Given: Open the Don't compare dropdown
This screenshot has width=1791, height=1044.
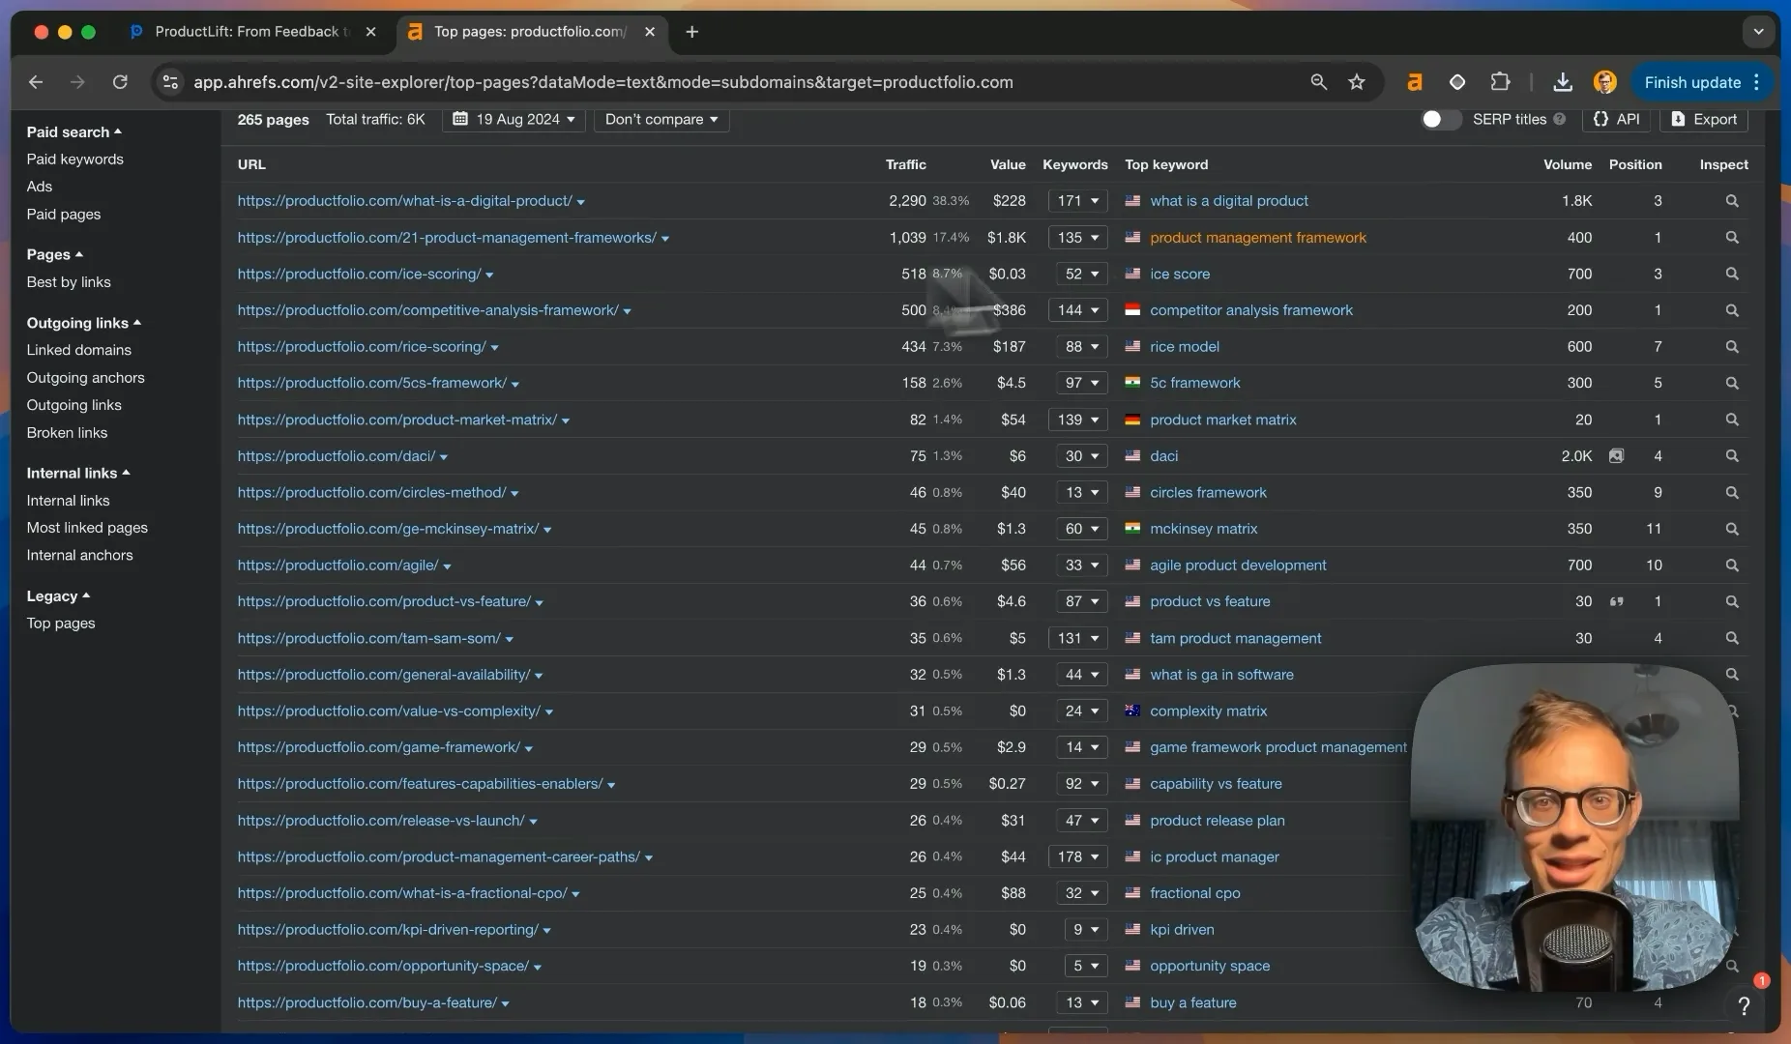Looking at the screenshot, I should tap(661, 119).
